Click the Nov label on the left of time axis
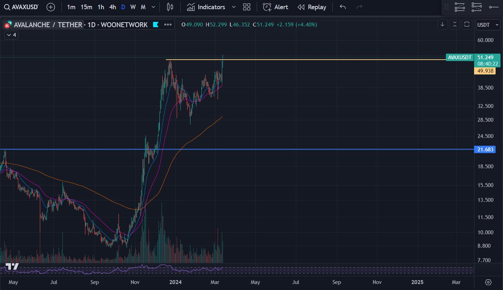Viewport: 503px width, 290px height. pyautogui.click(x=136, y=282)
